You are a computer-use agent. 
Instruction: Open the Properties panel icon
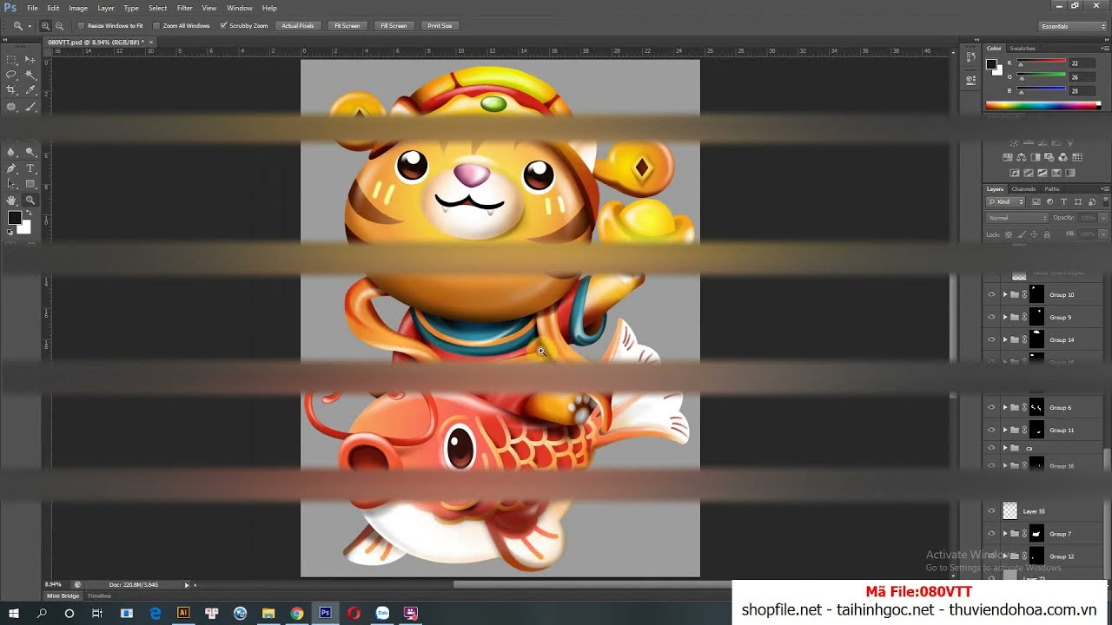971,80
